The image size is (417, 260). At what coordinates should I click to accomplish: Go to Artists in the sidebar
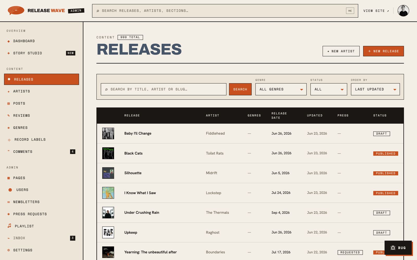41,91
